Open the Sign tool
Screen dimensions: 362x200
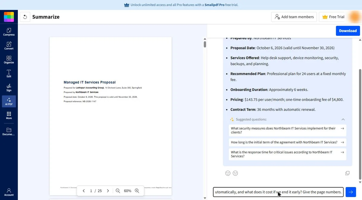click(x=9, y=87)
